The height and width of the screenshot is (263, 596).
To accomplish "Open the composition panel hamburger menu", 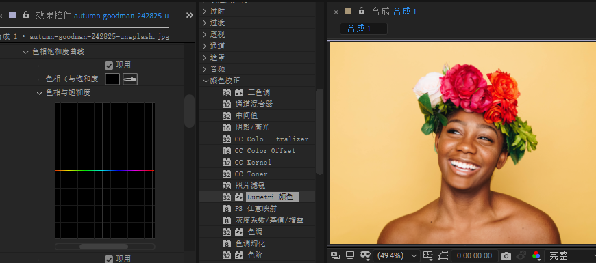I will click(426, 12).
